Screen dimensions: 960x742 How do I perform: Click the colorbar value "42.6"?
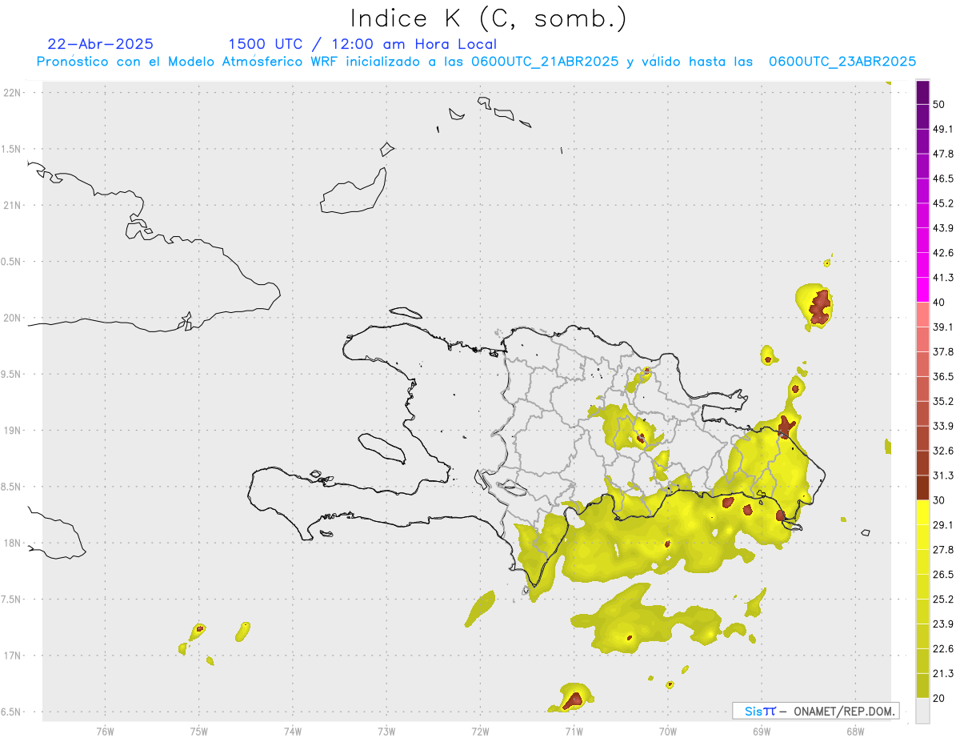click(943, 253)
